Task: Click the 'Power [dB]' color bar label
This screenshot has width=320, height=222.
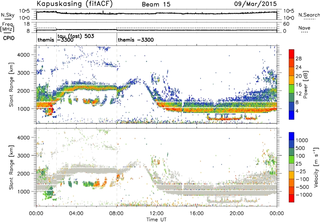Action: 305,85
